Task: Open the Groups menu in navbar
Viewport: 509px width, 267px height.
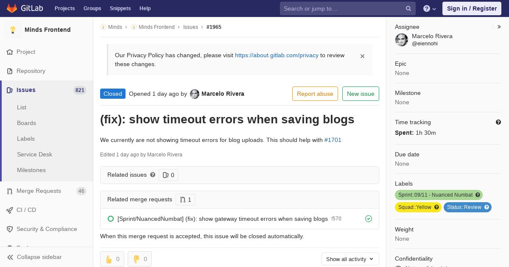Action: tap(92, 8)
